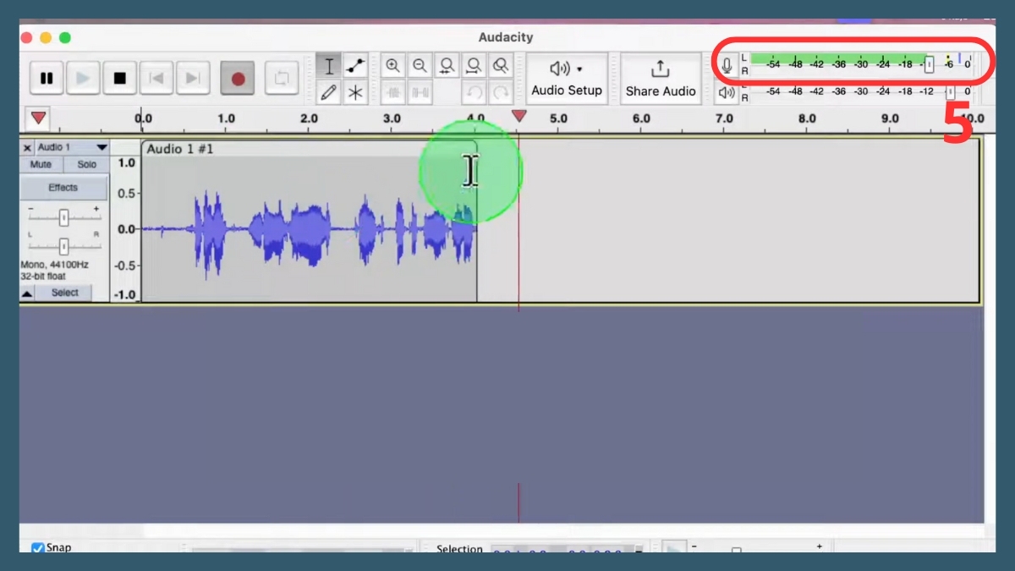This screenshot has height=571, width=1015.
Task: Select the Draw pencil tool
Action: (329, 92)
